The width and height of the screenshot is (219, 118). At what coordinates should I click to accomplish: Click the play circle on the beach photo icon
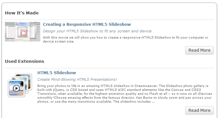(16, 88)
